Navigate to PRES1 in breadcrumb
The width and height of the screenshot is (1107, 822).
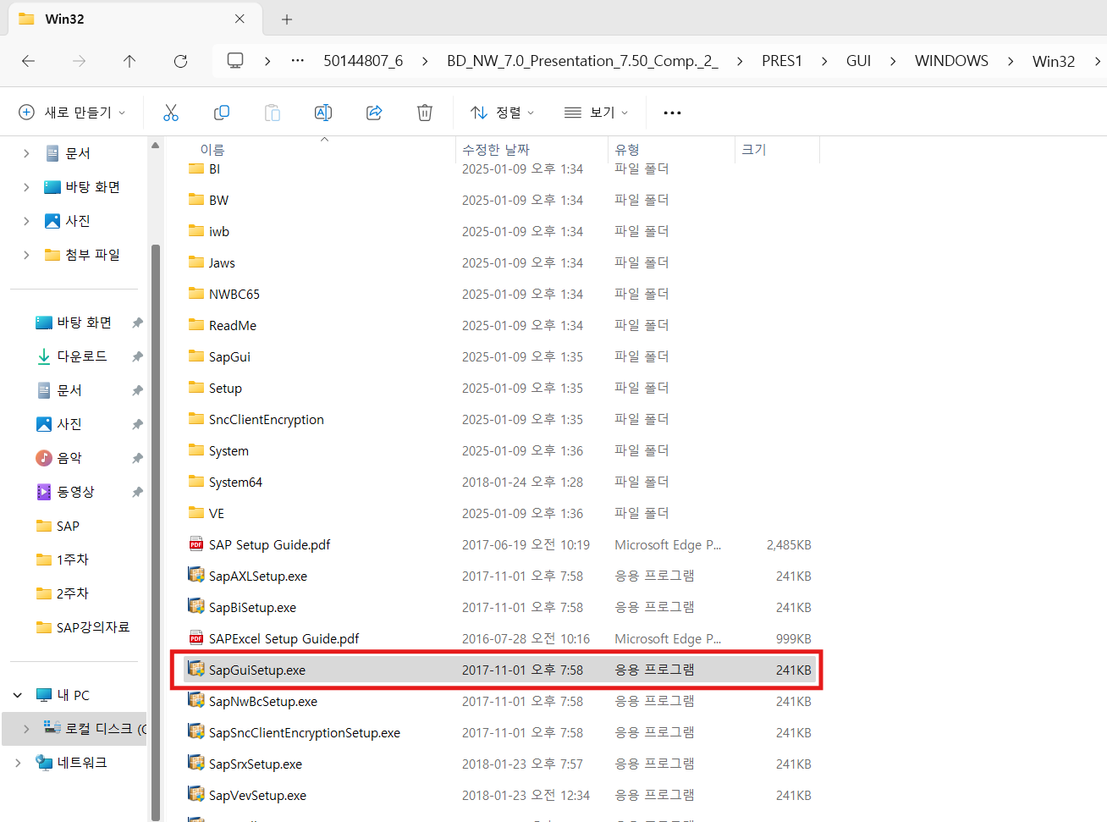[x=781, y=61]
